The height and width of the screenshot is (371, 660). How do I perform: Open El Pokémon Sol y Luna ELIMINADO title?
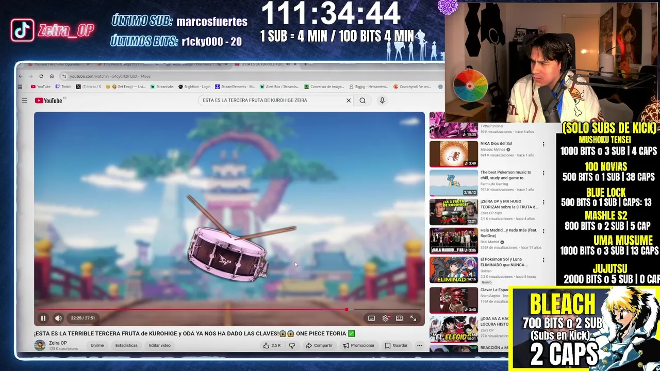click(504, 262)
